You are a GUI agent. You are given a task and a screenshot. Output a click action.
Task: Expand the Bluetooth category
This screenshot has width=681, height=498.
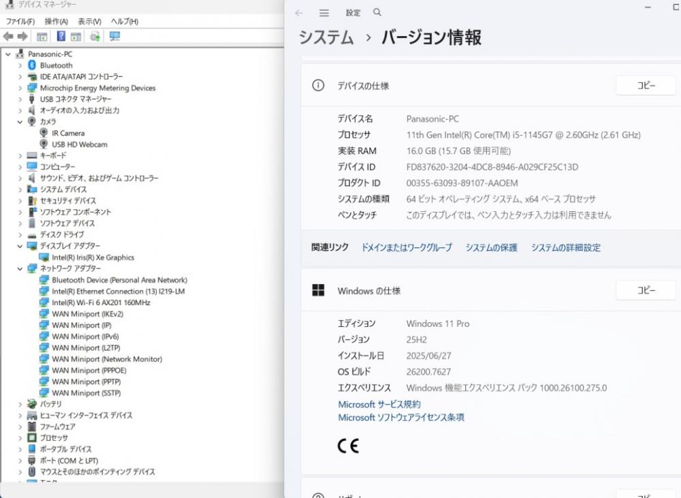[20, 65]
